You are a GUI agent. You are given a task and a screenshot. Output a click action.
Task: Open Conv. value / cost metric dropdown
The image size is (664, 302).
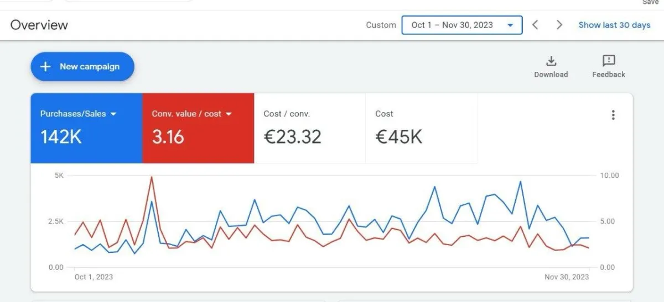pos(191,114)
